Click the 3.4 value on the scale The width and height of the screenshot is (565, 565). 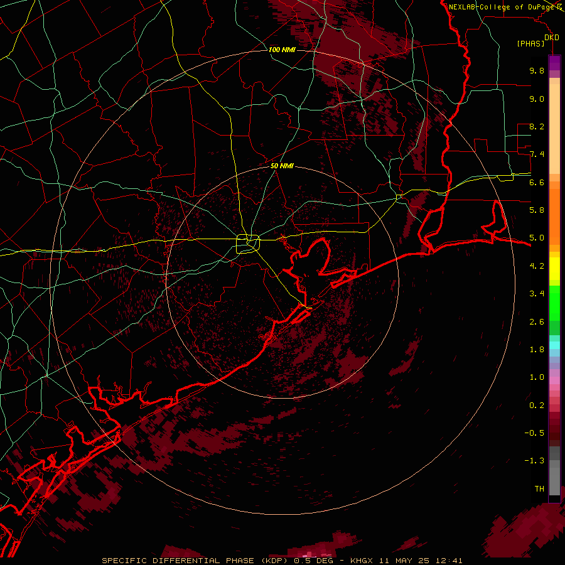pyautogui.click(x=537, y=294)
